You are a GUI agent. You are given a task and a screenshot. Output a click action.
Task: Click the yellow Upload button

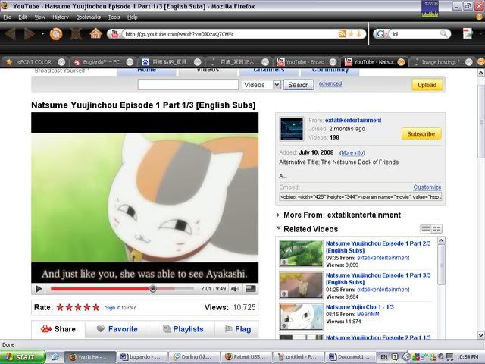[427, 85]
